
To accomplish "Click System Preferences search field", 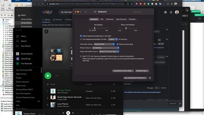I will point(142,12).
